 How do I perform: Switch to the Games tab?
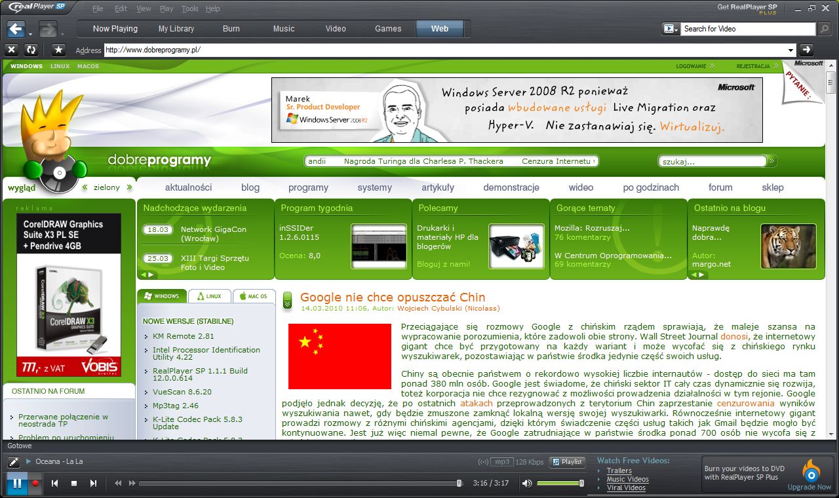point(388,29)
